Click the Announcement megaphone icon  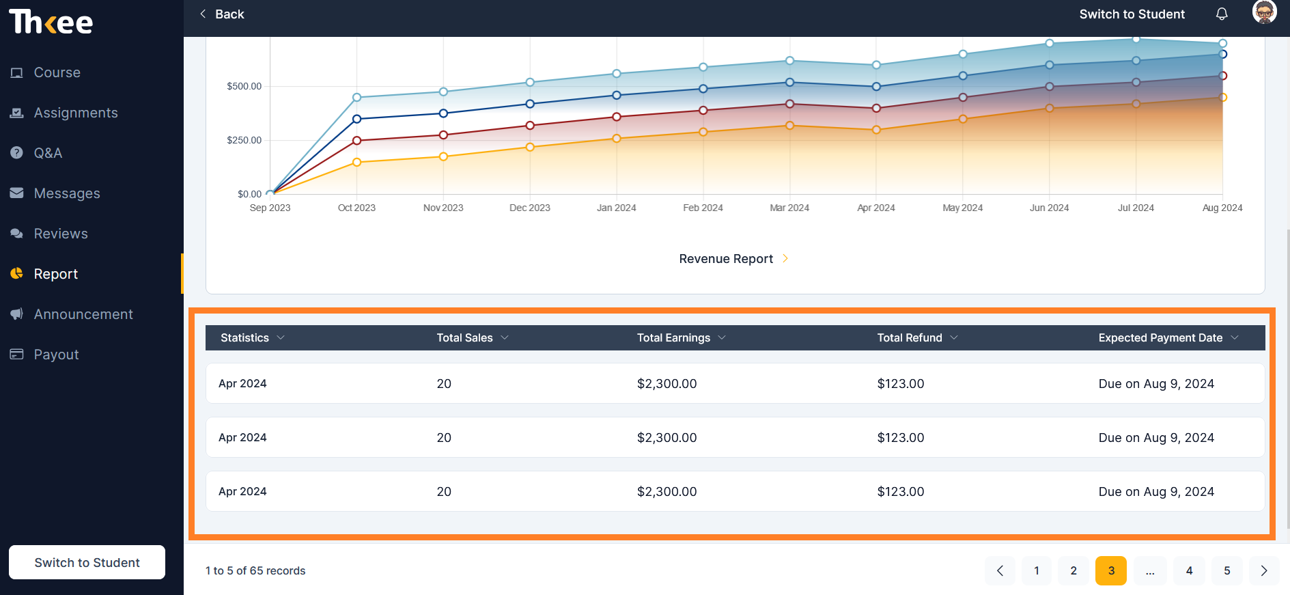click(17, 314)
